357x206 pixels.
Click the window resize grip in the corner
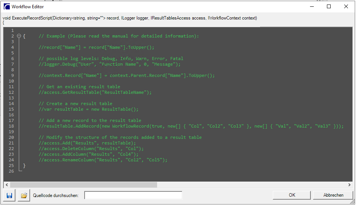click(352, 201)
